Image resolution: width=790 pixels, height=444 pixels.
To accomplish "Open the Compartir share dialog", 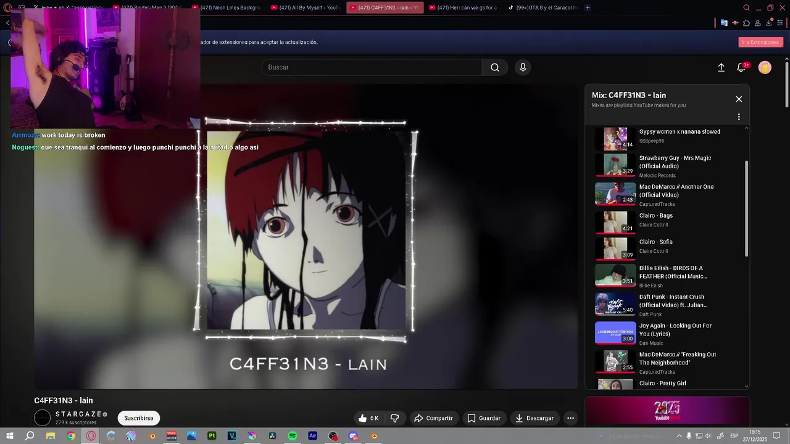I will (433, 418).
